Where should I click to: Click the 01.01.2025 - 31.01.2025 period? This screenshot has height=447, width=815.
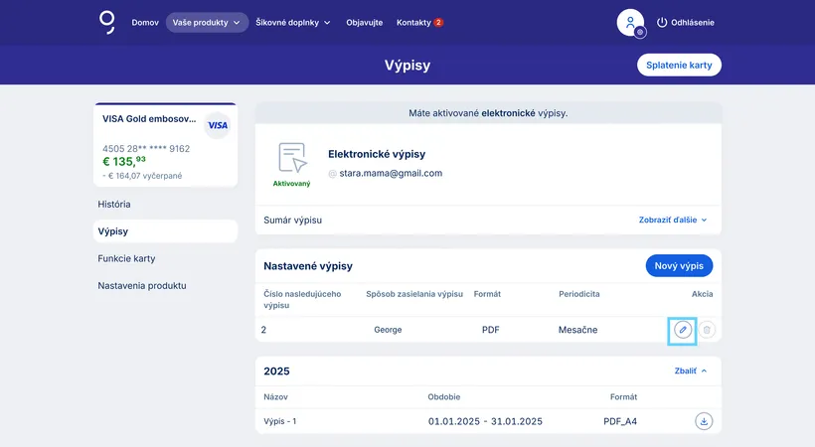click(485, 421)
